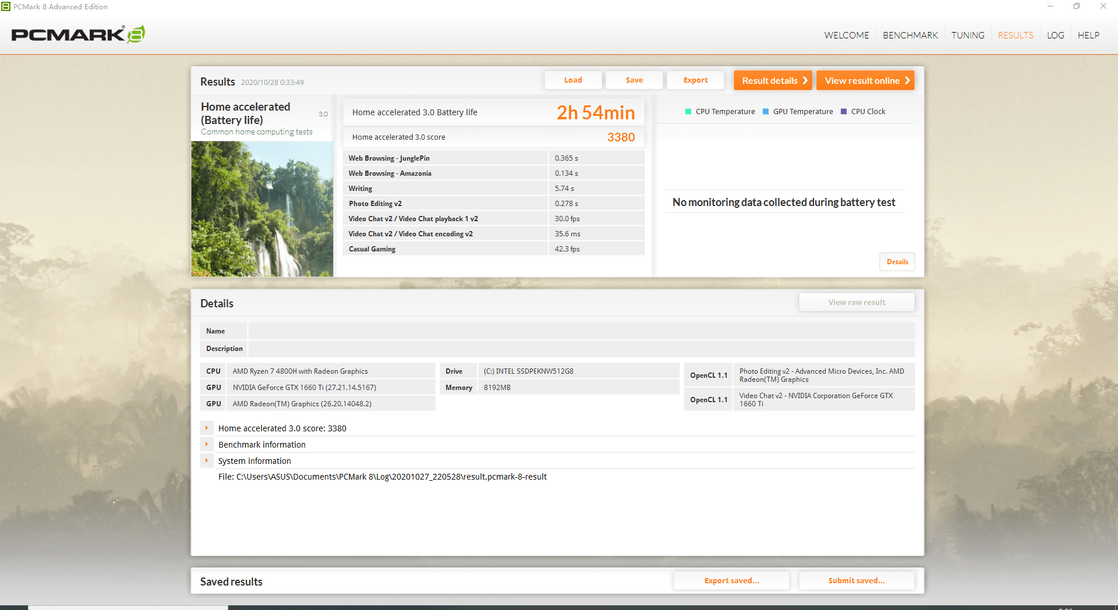The image size is (1118, 610).
Task: Click the Load results button
Action: point(573,80)
